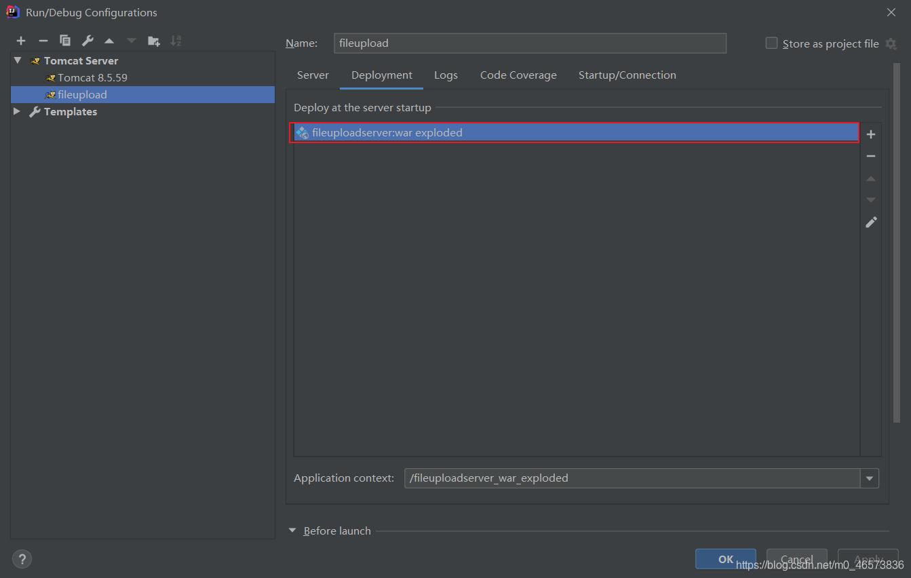Collapse the Tomcat Server tree node
911x578 pixels.
18,60
